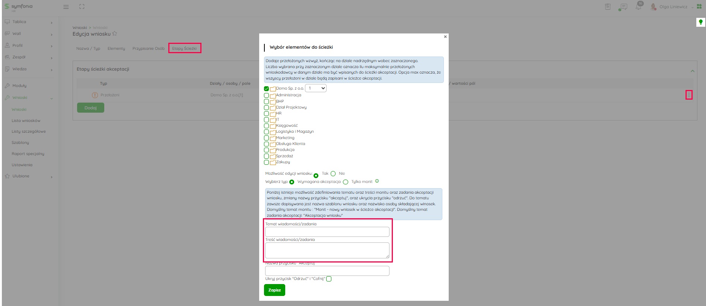Select Nie for Możliwość edycji wniosku
Viewport: 706px width, 306px height.
333,174
